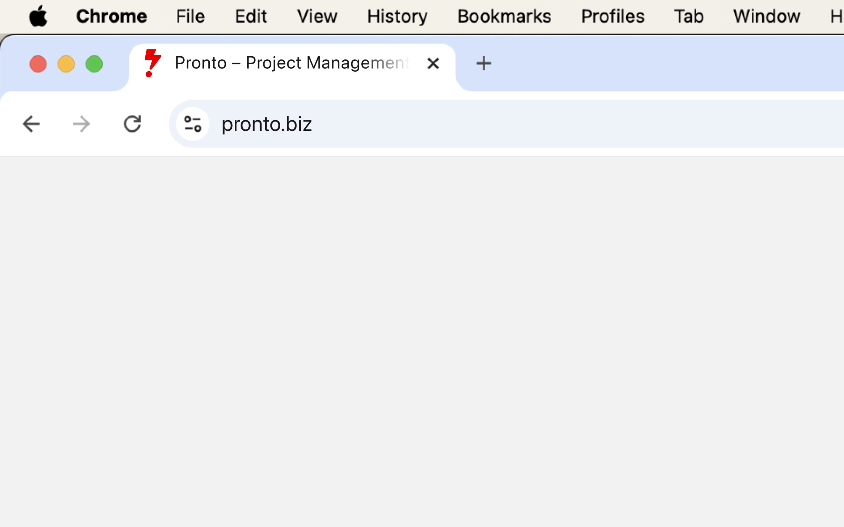Reload the pronto.biz page
844x527 pixels.
[x=132, y=124]
